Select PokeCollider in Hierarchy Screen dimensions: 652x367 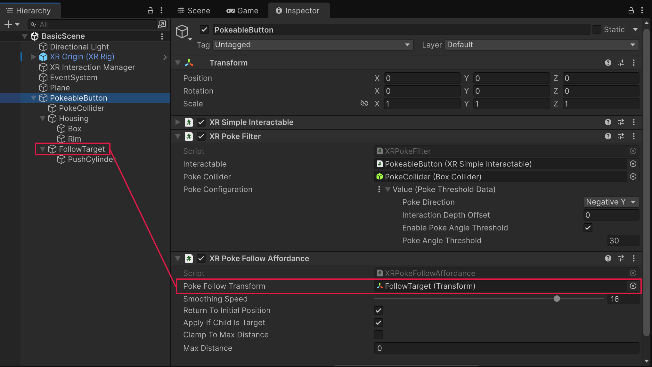pos(82,108)
